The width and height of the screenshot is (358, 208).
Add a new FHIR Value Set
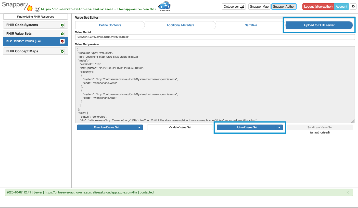[x=62, y=34]
